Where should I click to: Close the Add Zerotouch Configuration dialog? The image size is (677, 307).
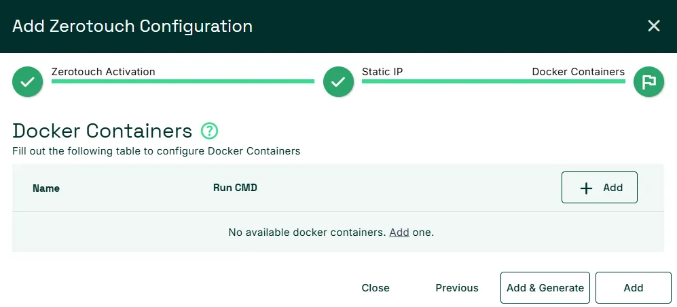[654, 26]
